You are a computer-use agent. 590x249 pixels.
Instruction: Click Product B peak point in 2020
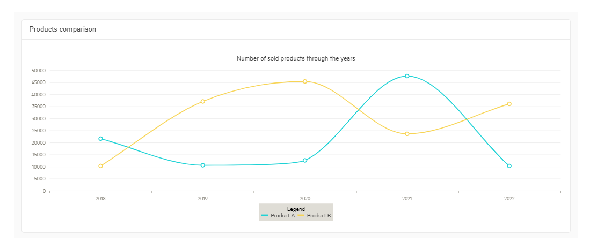[x=305, y=81]
